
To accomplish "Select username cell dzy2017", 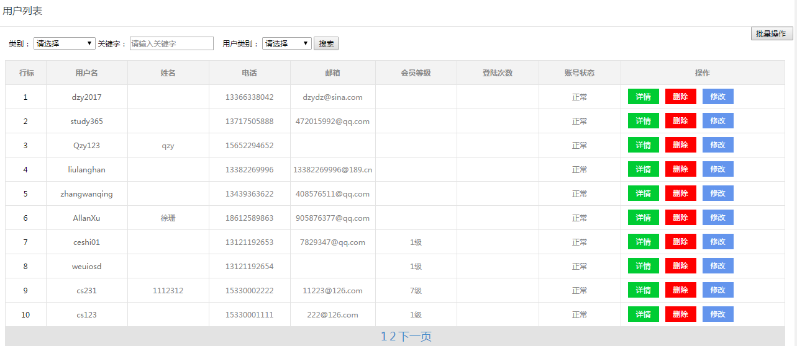I will (87, 97).
